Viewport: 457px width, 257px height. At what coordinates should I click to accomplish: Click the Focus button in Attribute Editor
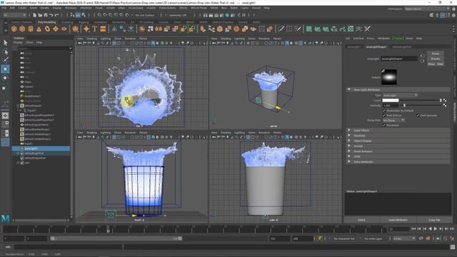pos(436,54)
